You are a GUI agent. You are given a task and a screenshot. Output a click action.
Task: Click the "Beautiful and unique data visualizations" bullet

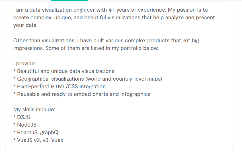coord(65,71)
